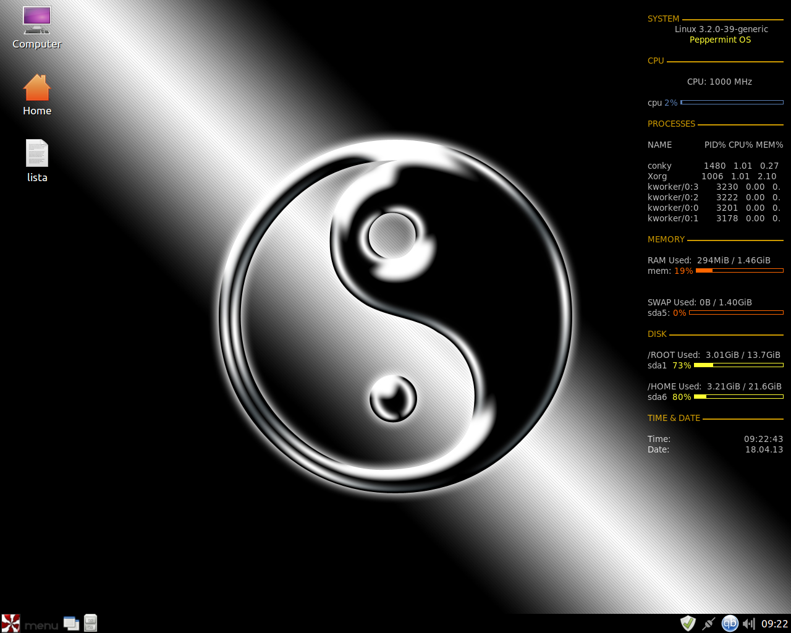Select the kworker/0:3 process row

pos(714,187)
